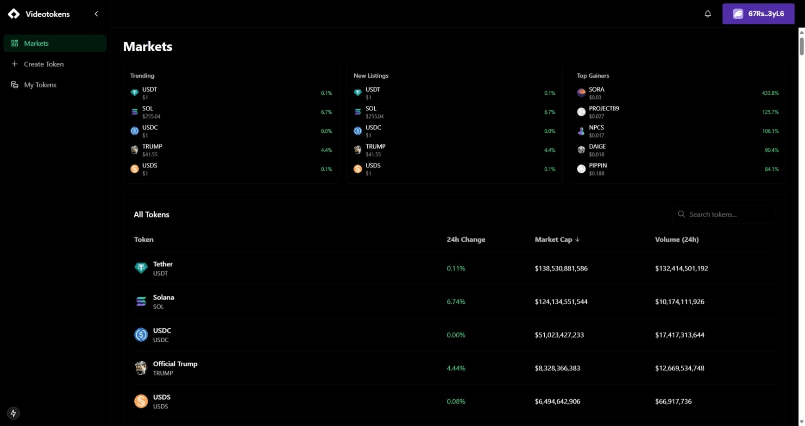
Task: Open SOL in New Listings
Action: [454, 112]
